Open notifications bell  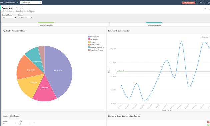tap(205, 3)
